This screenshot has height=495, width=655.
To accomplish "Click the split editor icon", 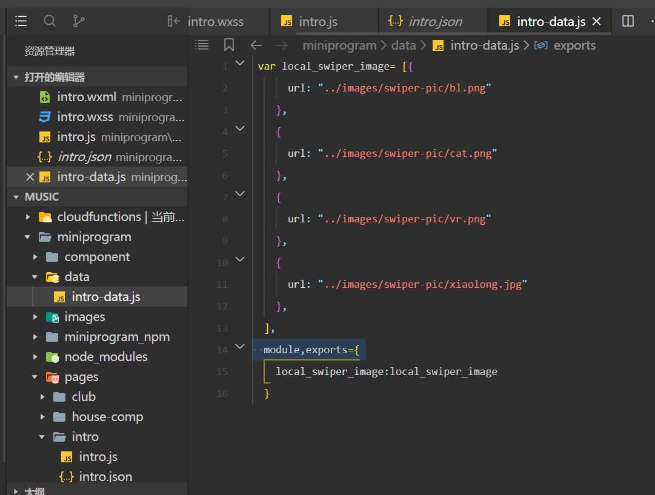I will (x=628, y=21).
